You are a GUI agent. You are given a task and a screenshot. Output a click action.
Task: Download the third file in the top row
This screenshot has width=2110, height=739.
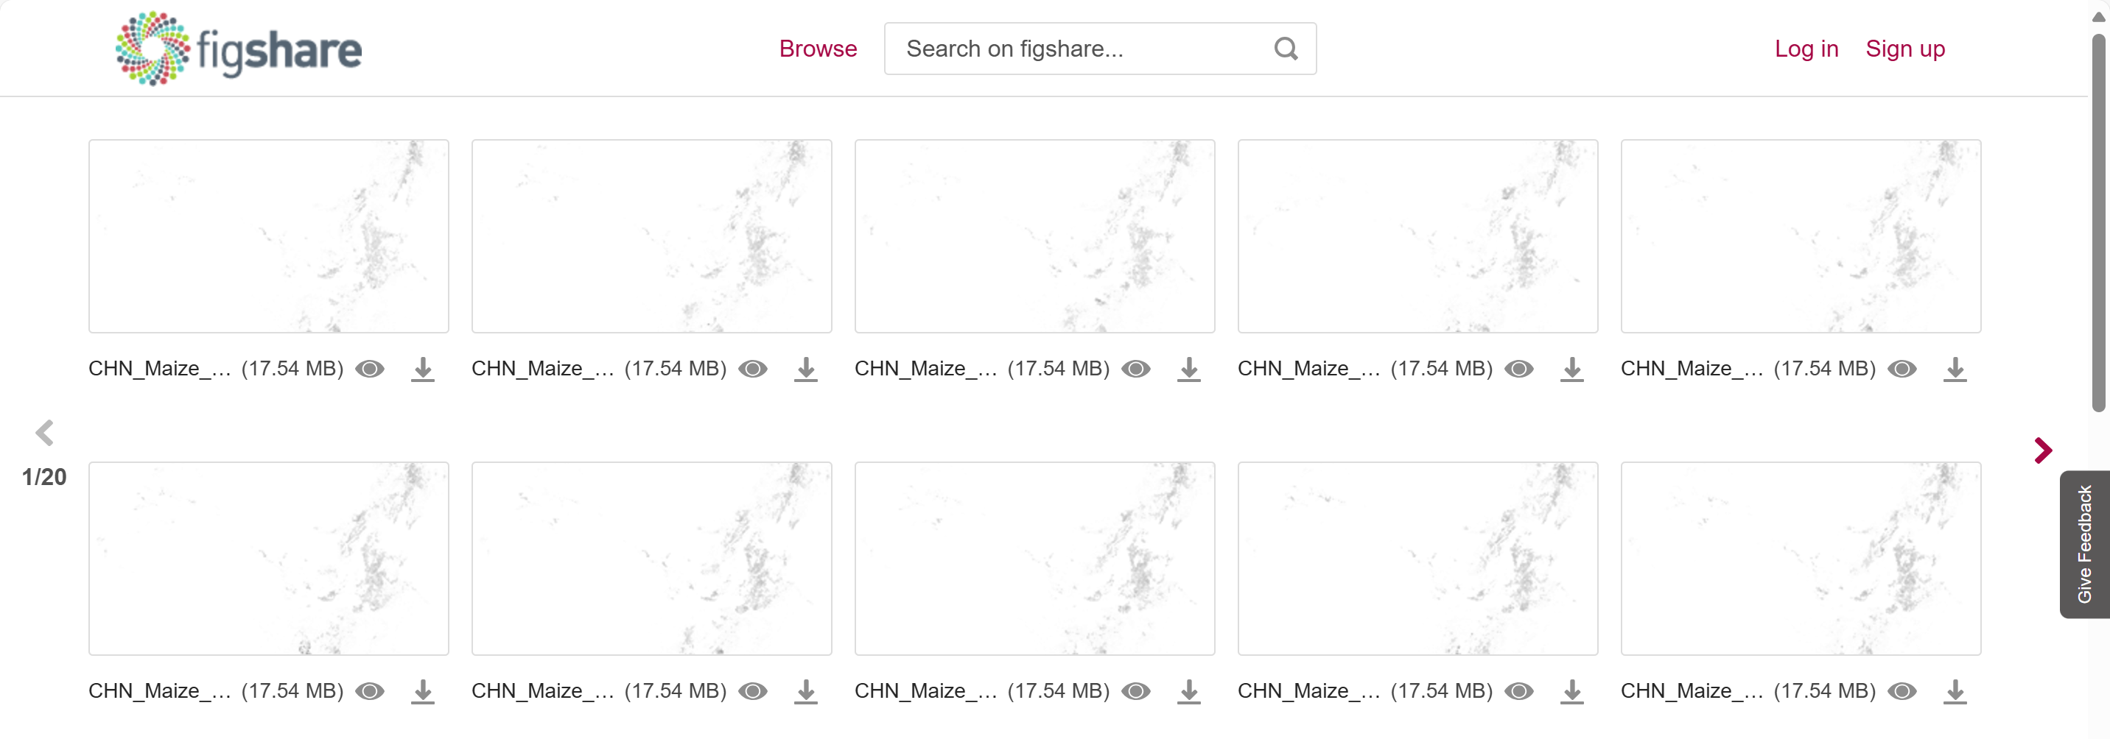coord(1189,369)
